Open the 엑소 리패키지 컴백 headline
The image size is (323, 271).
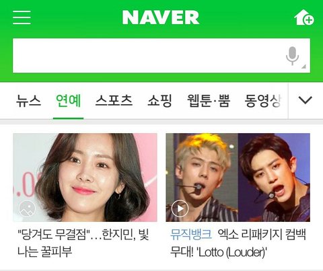tap(238, 243)
